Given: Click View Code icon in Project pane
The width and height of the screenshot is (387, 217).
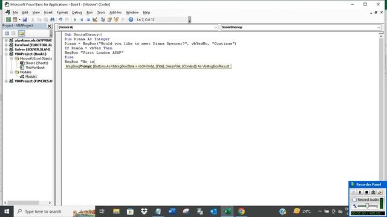Looking at the screenshot, I should click(7, 34).
